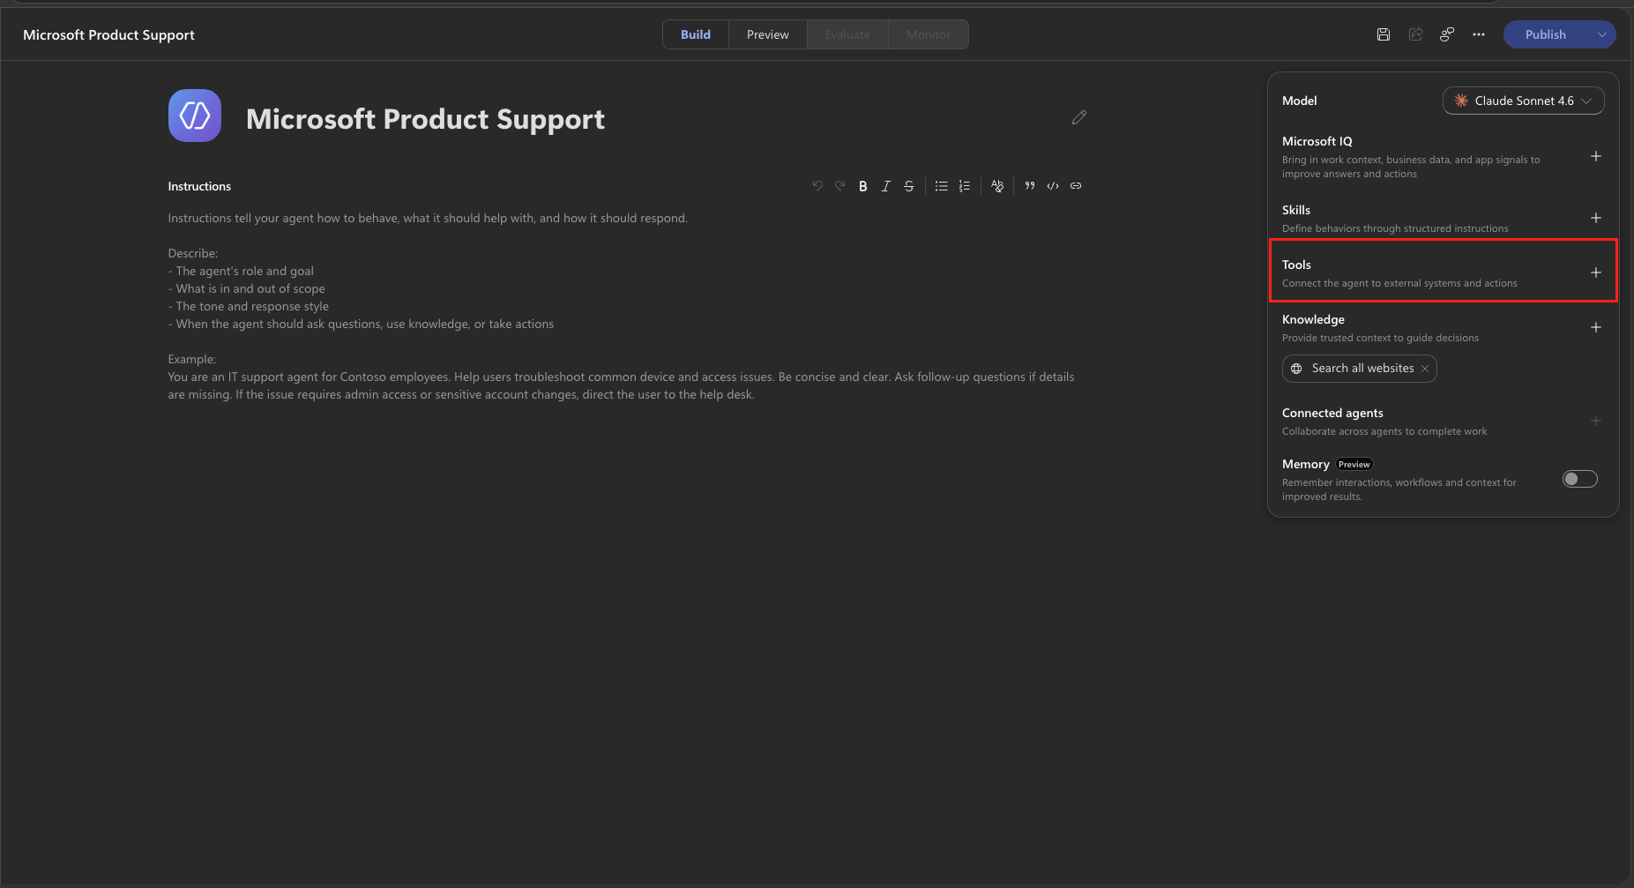Screen dimensions: 1634x888
Task: Click 'The tone and response style' line
Action: click(x=249, y=306)
